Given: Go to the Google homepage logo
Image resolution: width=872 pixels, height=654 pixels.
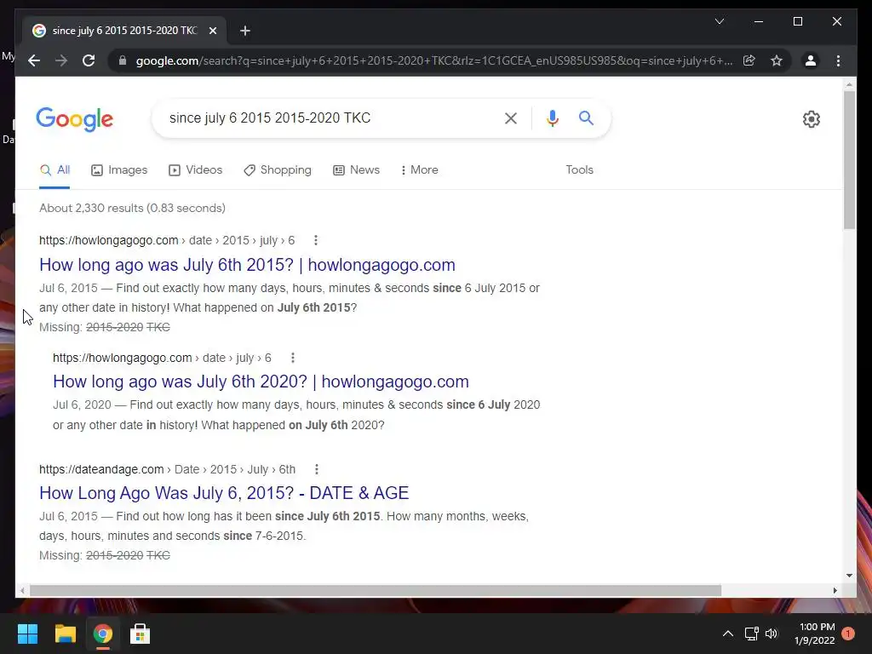Looking at the screenshot, I should click(x=75, y=119).
